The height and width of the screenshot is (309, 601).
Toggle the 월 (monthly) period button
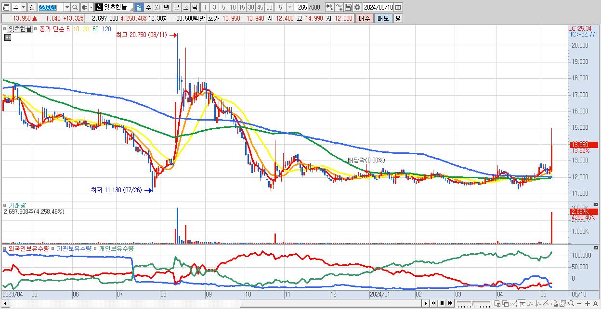pyautogui.click(x=157, y=7)
